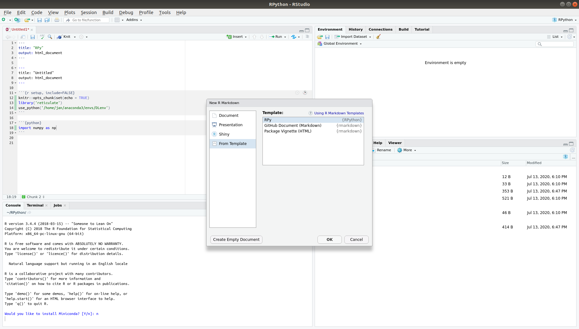Open the Using R Markdown Templates link

pos(339,113)
